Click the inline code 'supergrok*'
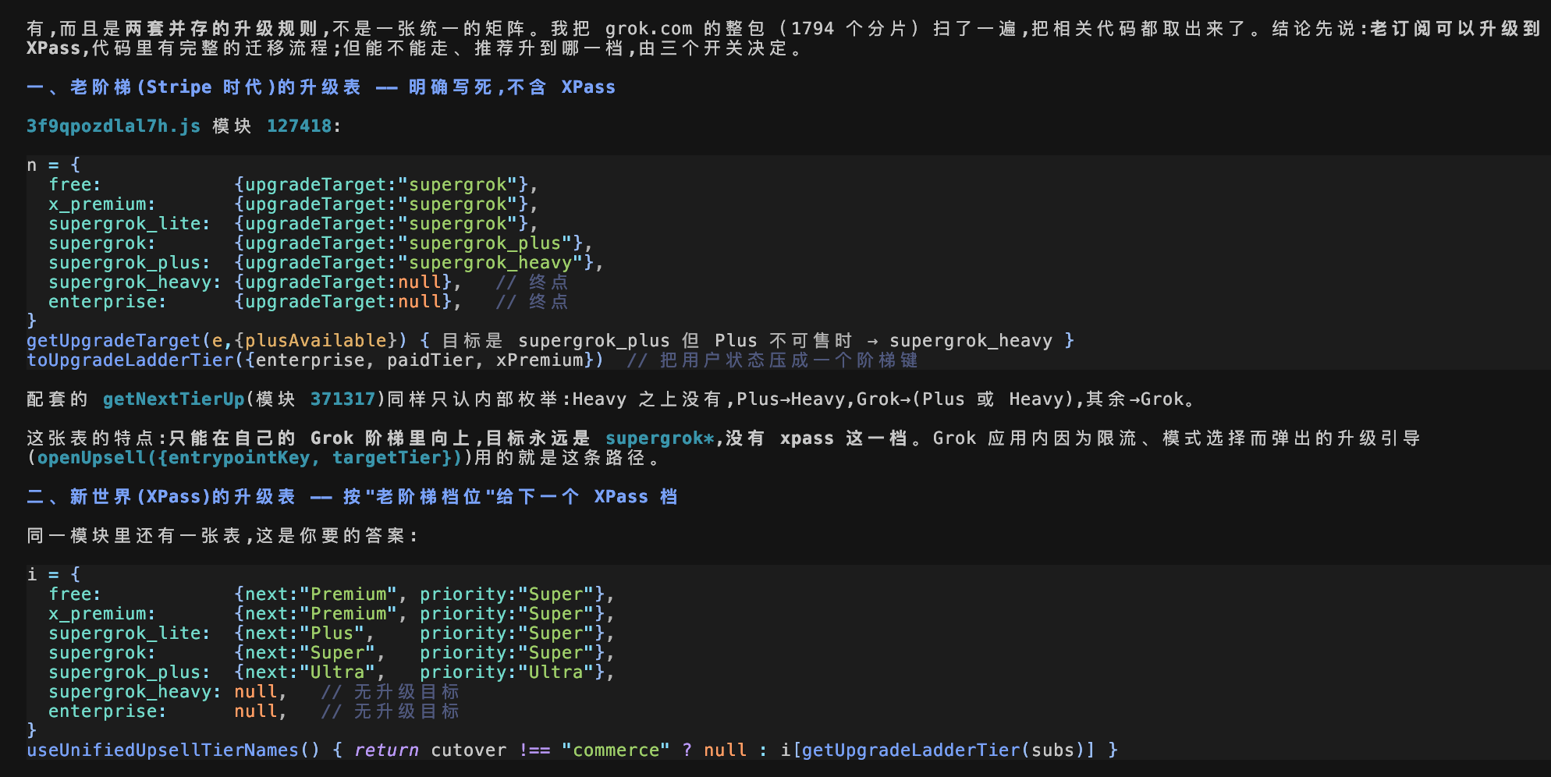 coord(660,438)
